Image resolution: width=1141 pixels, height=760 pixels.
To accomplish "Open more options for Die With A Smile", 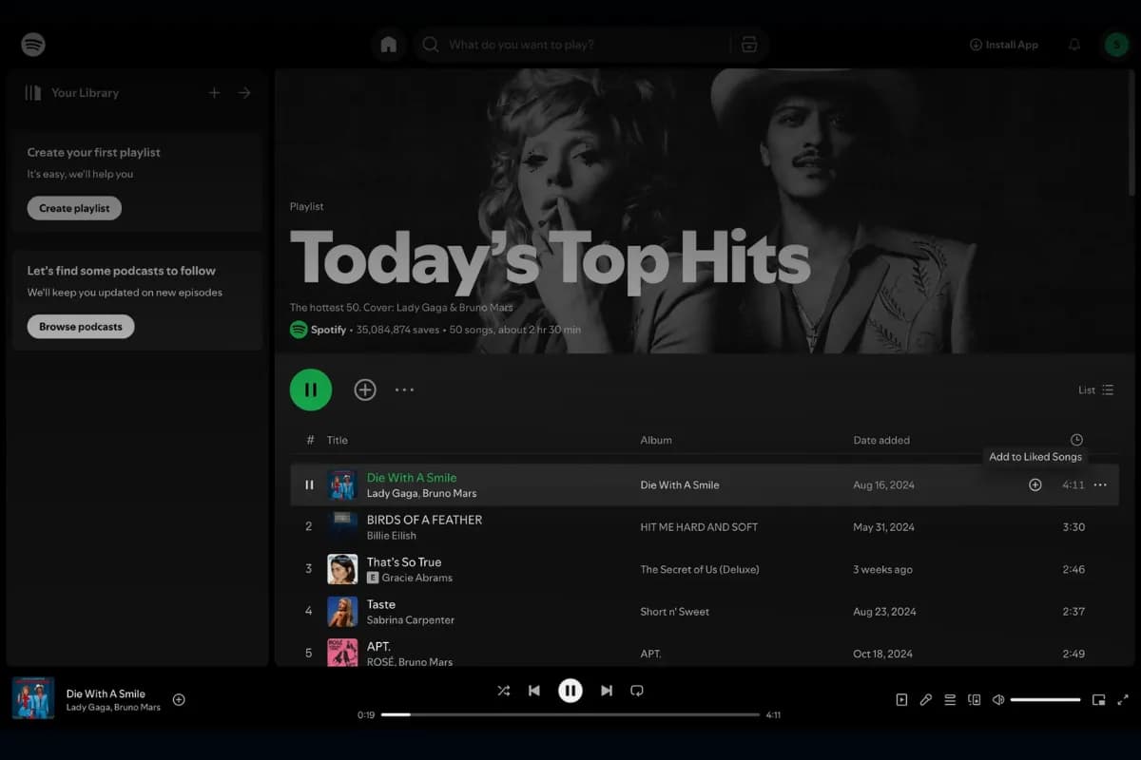I will pyautogui.click(x=1100, y=484).
